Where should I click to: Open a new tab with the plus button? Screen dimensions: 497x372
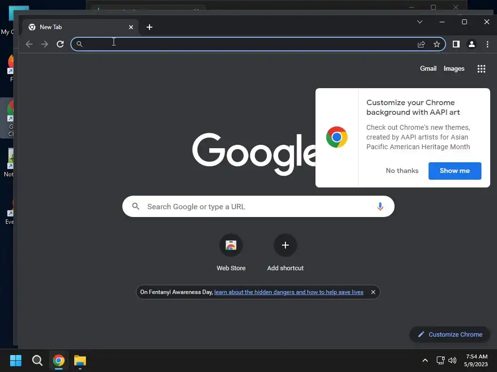(x=149, y=27)
